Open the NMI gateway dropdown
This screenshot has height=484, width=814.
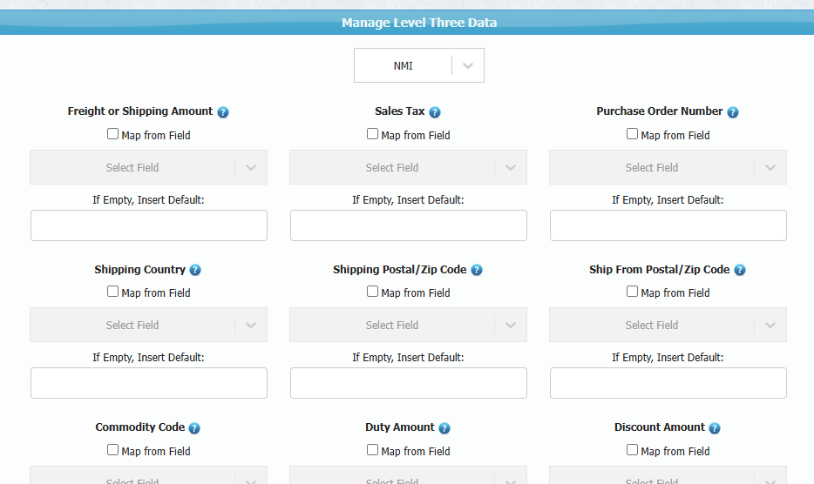[x=419, y=65]
